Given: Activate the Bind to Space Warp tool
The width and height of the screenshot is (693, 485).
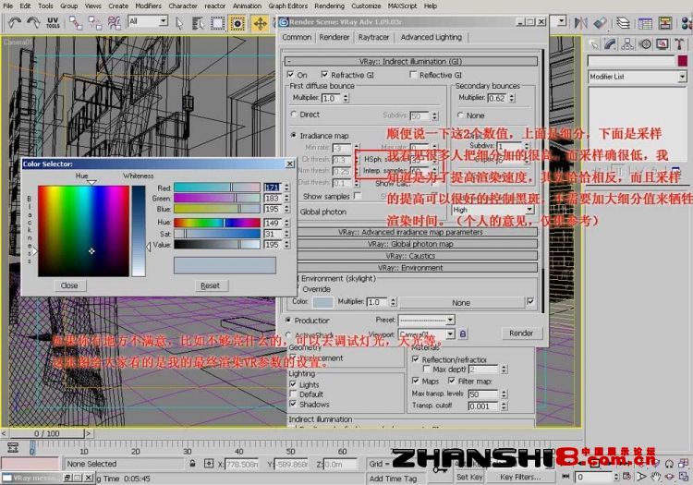Looking at the screenshot, I should [x=114, y=22].
